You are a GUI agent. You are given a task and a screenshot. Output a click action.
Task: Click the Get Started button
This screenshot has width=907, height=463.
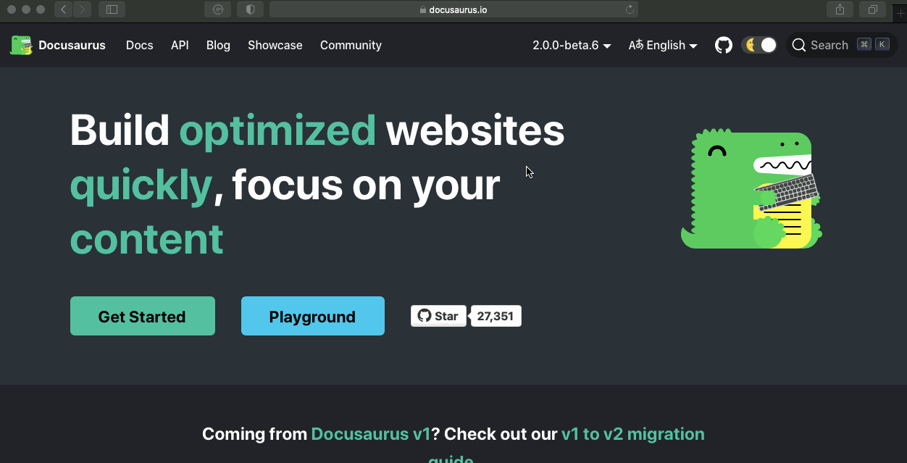click(143, 316)
